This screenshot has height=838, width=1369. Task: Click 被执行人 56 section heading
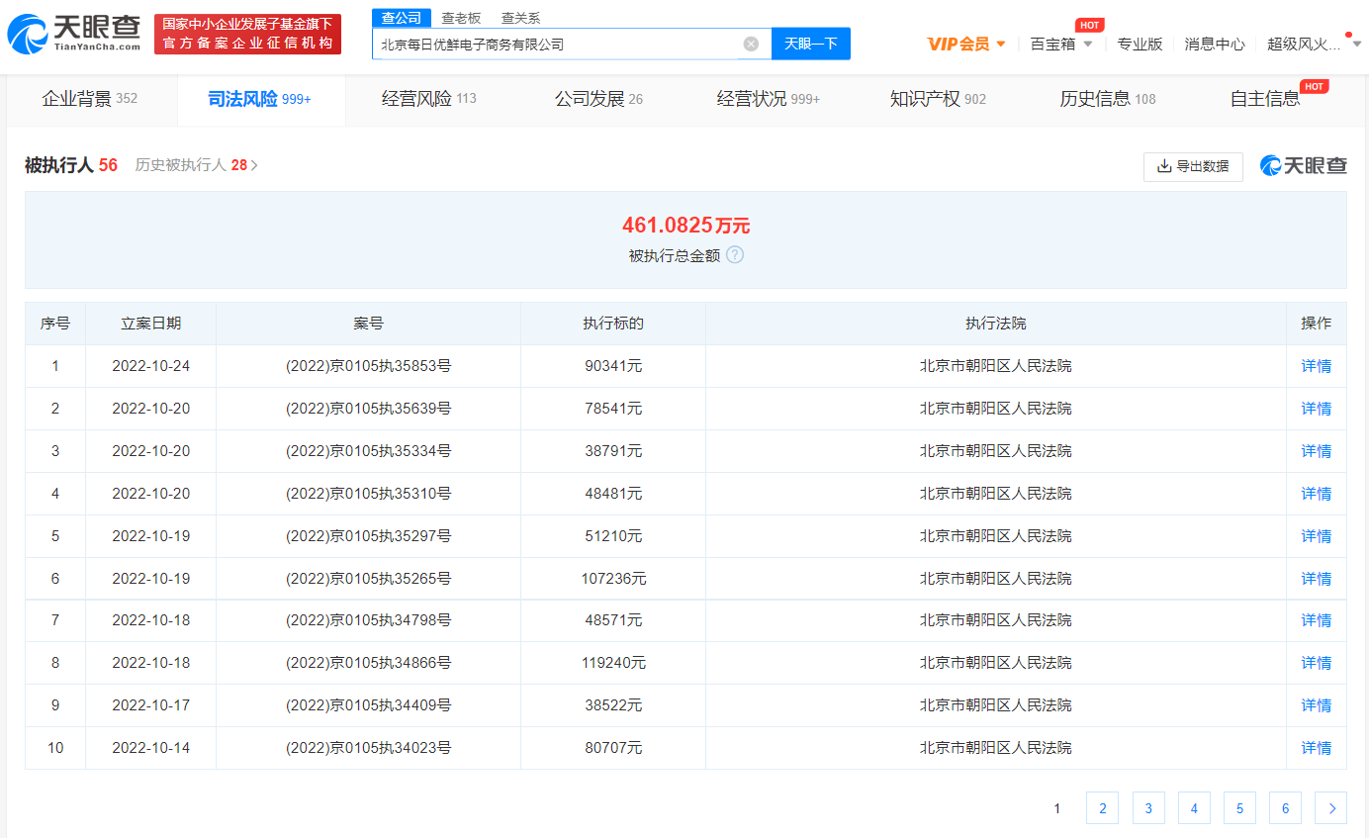click(71, 165)
